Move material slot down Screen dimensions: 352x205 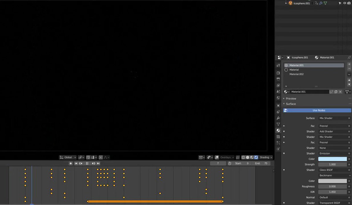349,84
